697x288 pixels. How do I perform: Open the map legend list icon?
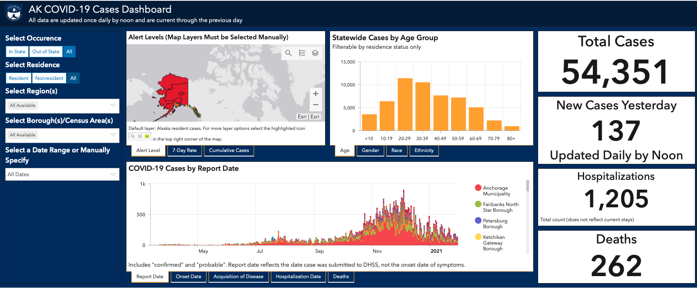coord(302,53)
